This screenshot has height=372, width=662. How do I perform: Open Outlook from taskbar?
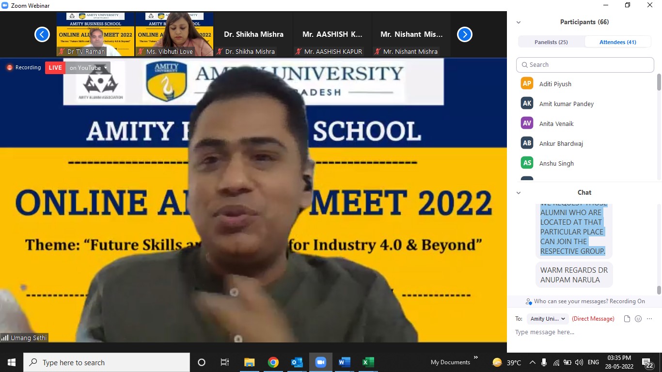pyautogui.click(x=297, y=362)
